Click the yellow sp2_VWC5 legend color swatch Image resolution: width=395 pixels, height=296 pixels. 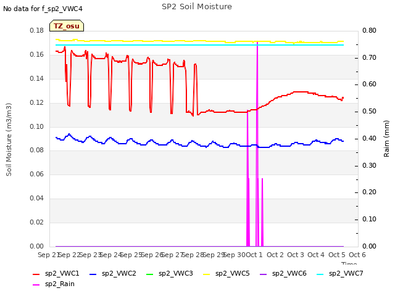point(207,274)
